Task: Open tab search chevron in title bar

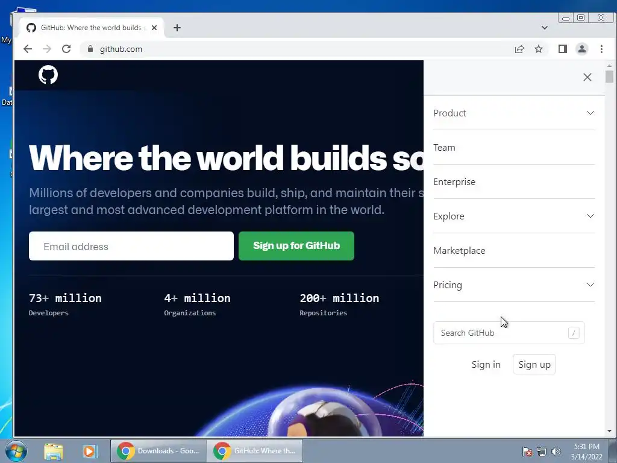Action: 545,28
